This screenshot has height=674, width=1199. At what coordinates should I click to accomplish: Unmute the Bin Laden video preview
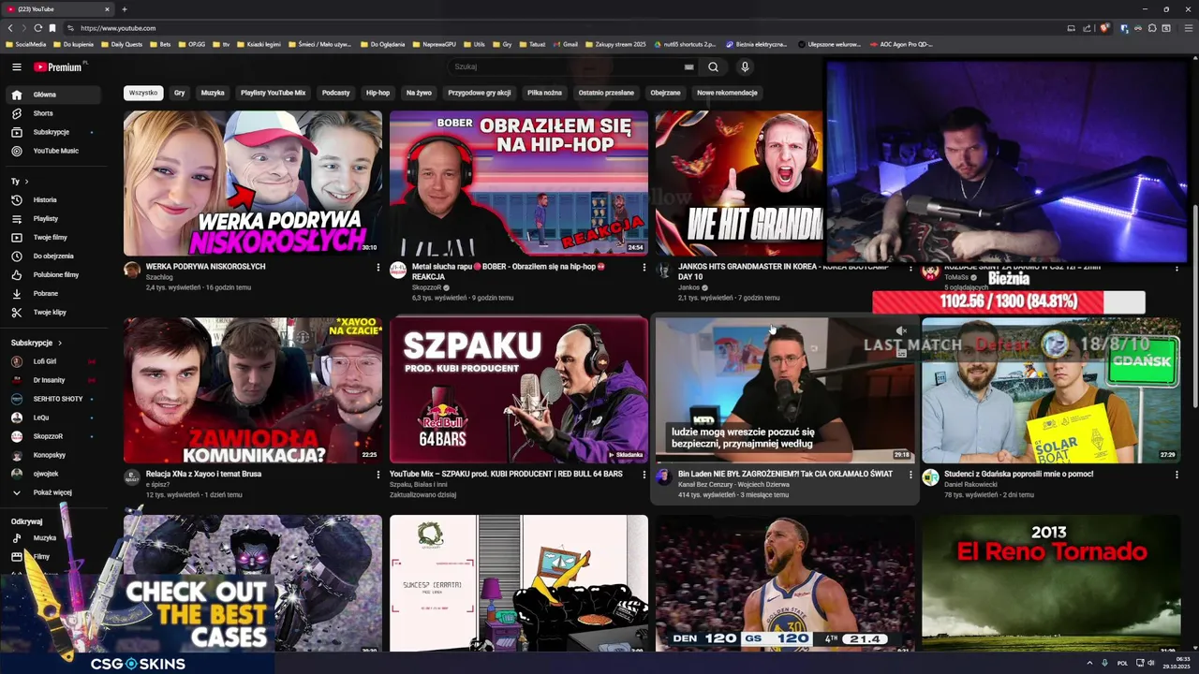tap(901, 331)
